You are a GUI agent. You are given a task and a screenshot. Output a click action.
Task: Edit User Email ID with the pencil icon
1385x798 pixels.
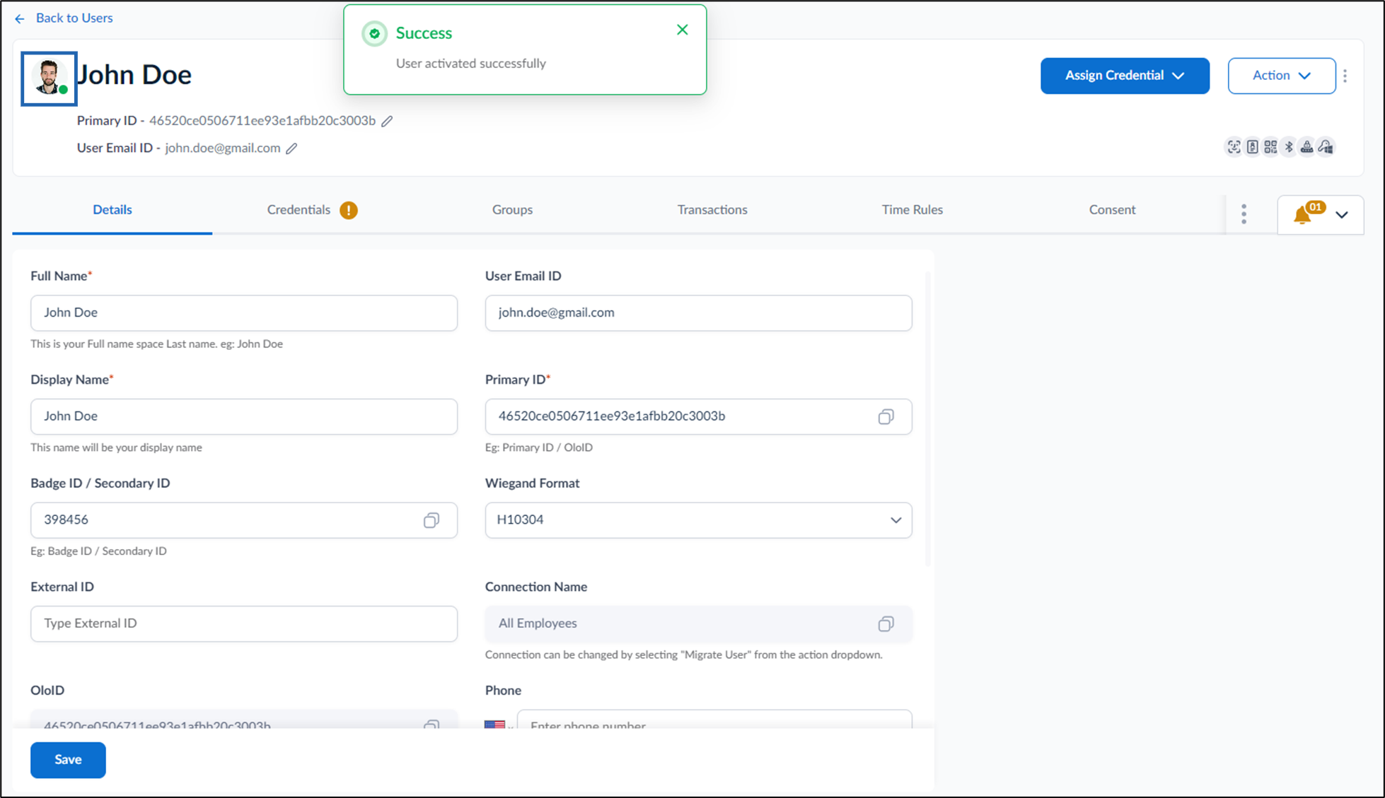(291, 148)
